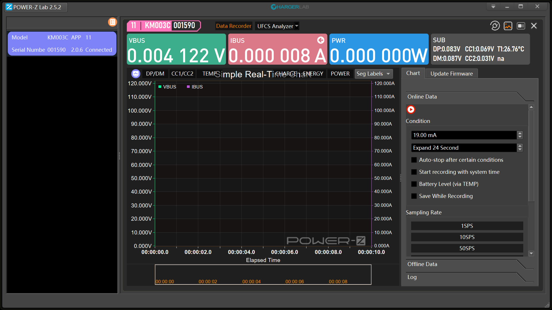Show the POWER chart series

point(340,74)
